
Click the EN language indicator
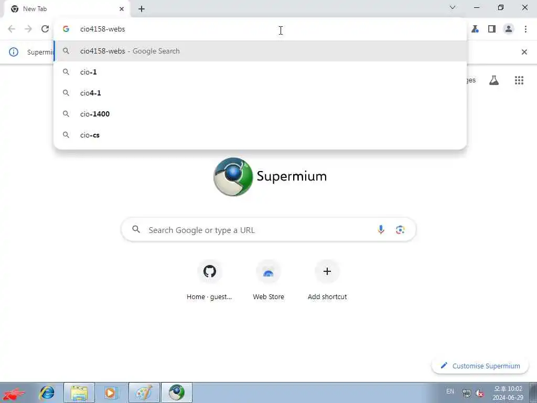(450, 391)
